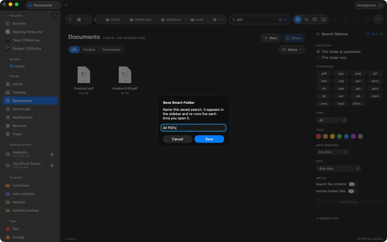The width and height of the screenshot is (387, 242).
Task: Open Budget 2026.xlsx from Favorites
Action: pyautogui.click(x=30, y=48)
